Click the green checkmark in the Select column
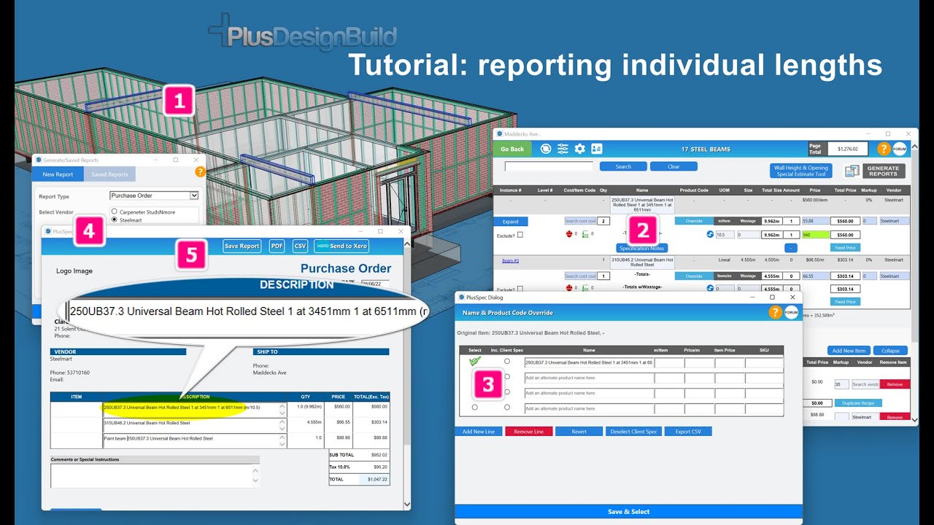This screenshot has height=525, width=934. pos(475,361)
